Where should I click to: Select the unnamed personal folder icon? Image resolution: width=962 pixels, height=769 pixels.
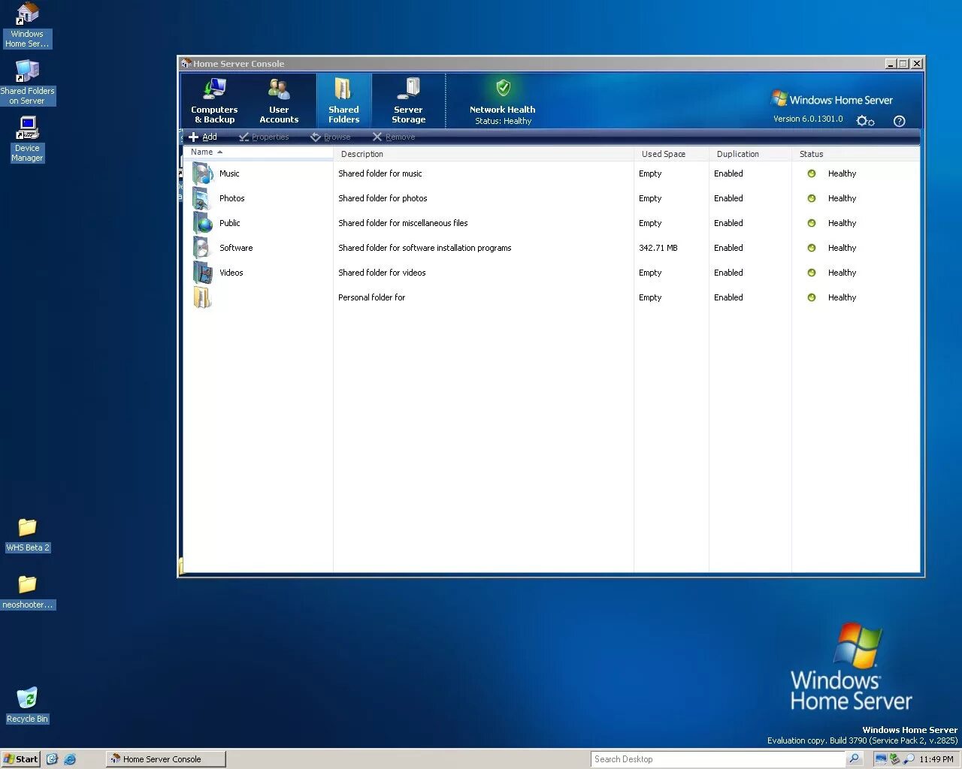[x=203, y=297]
